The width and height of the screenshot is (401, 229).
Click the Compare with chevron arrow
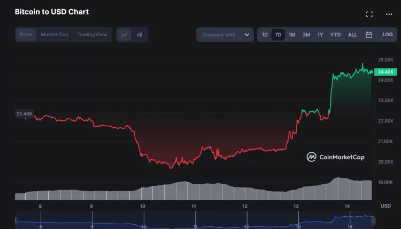point(246,35)
